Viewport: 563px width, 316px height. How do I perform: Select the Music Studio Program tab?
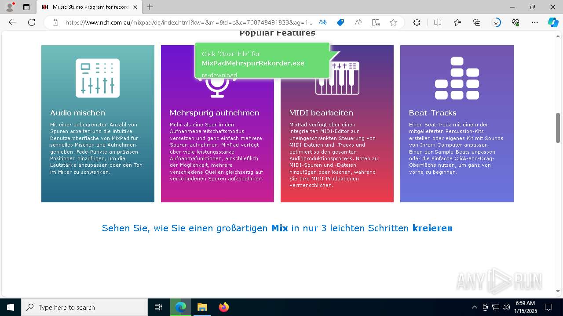(x=90, y=7)
